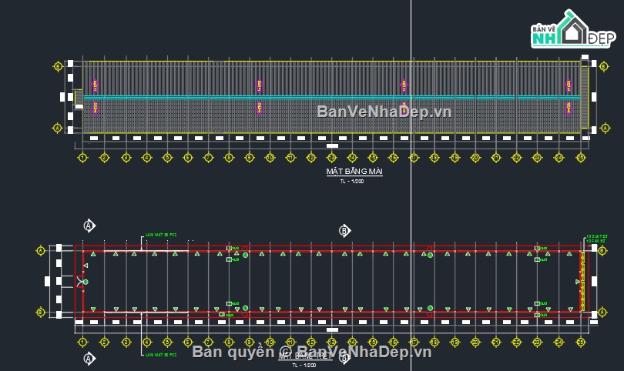The image size is (624, 371).
Task: Select grid bubble 10 beneath the ground floor plan
Action: coord(270,342)
